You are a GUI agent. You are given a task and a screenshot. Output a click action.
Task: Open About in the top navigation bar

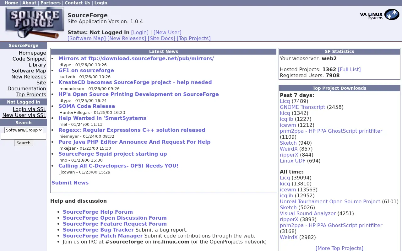[x=29, y=3]
